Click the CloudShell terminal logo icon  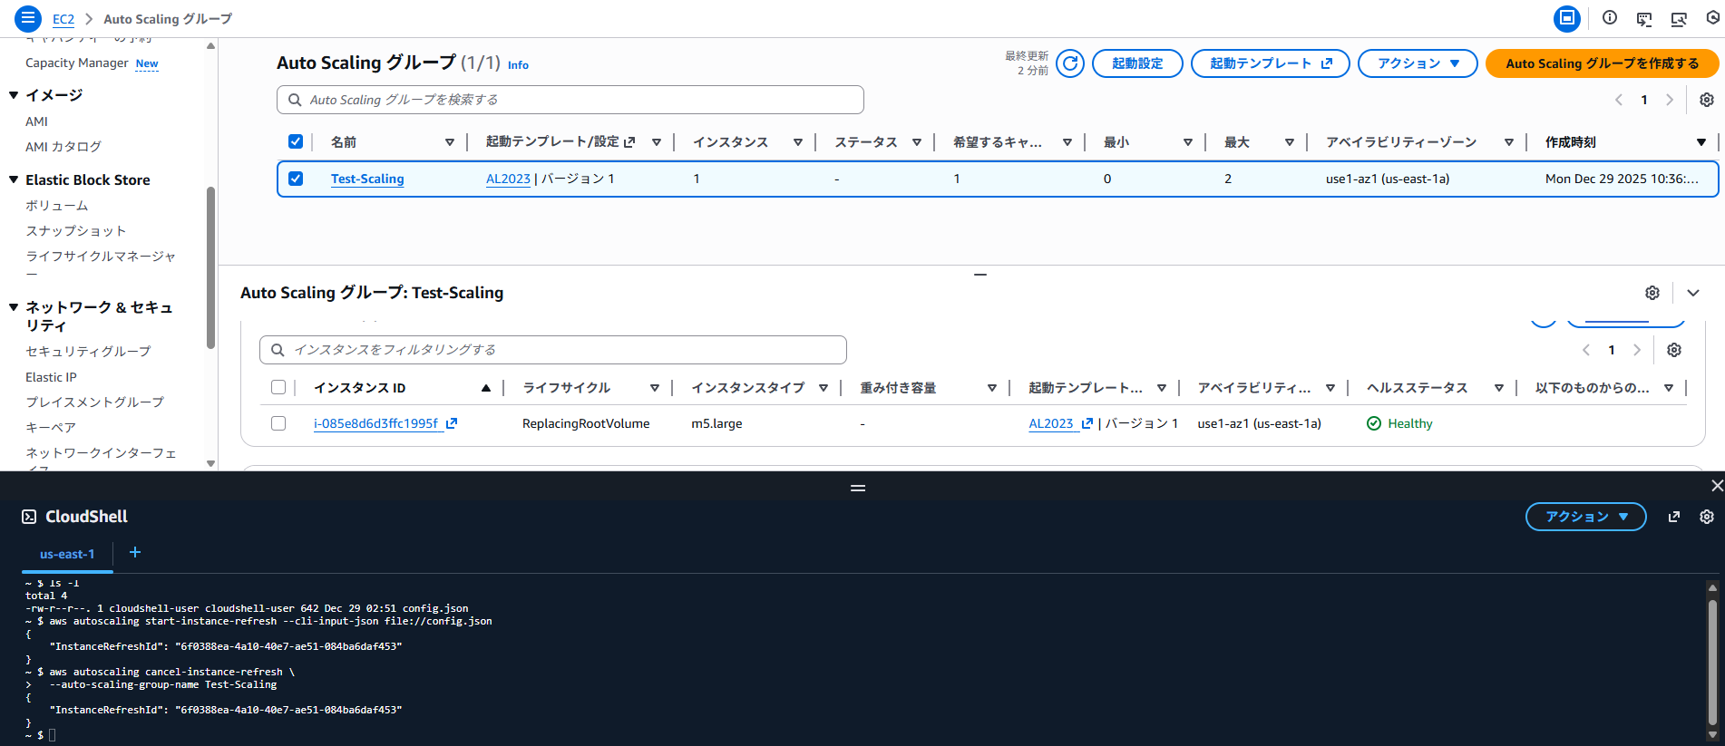(29, 517)
